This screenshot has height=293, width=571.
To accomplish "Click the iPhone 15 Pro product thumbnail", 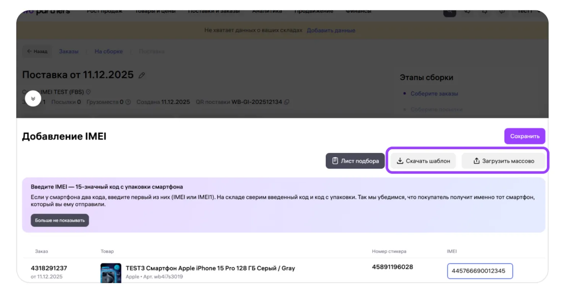I will 111,273.
